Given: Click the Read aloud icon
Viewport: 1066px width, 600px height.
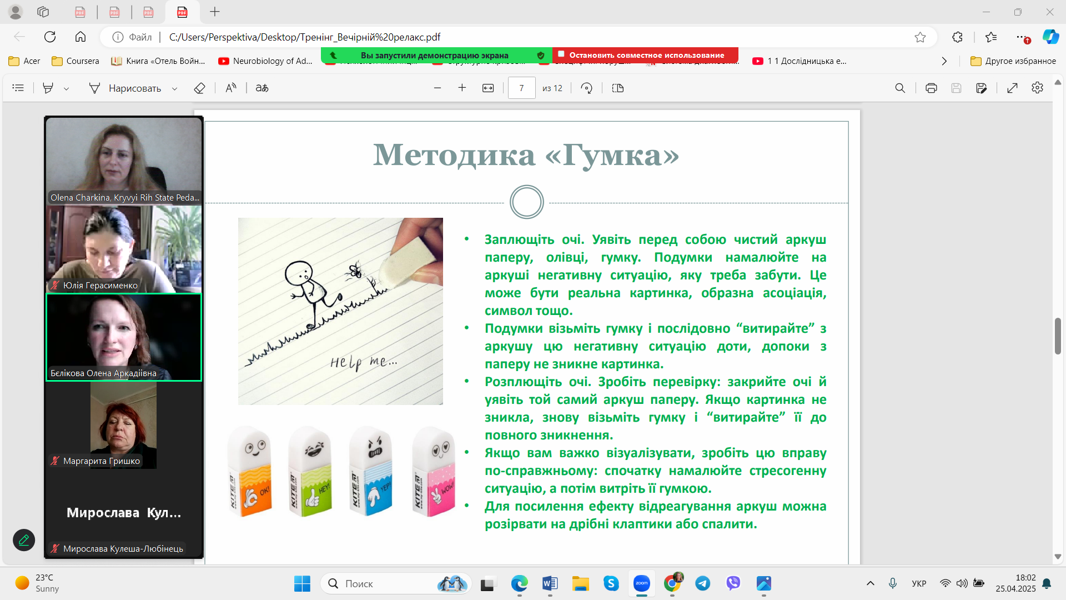Looking at the screenshot, I should pos(231,88).
